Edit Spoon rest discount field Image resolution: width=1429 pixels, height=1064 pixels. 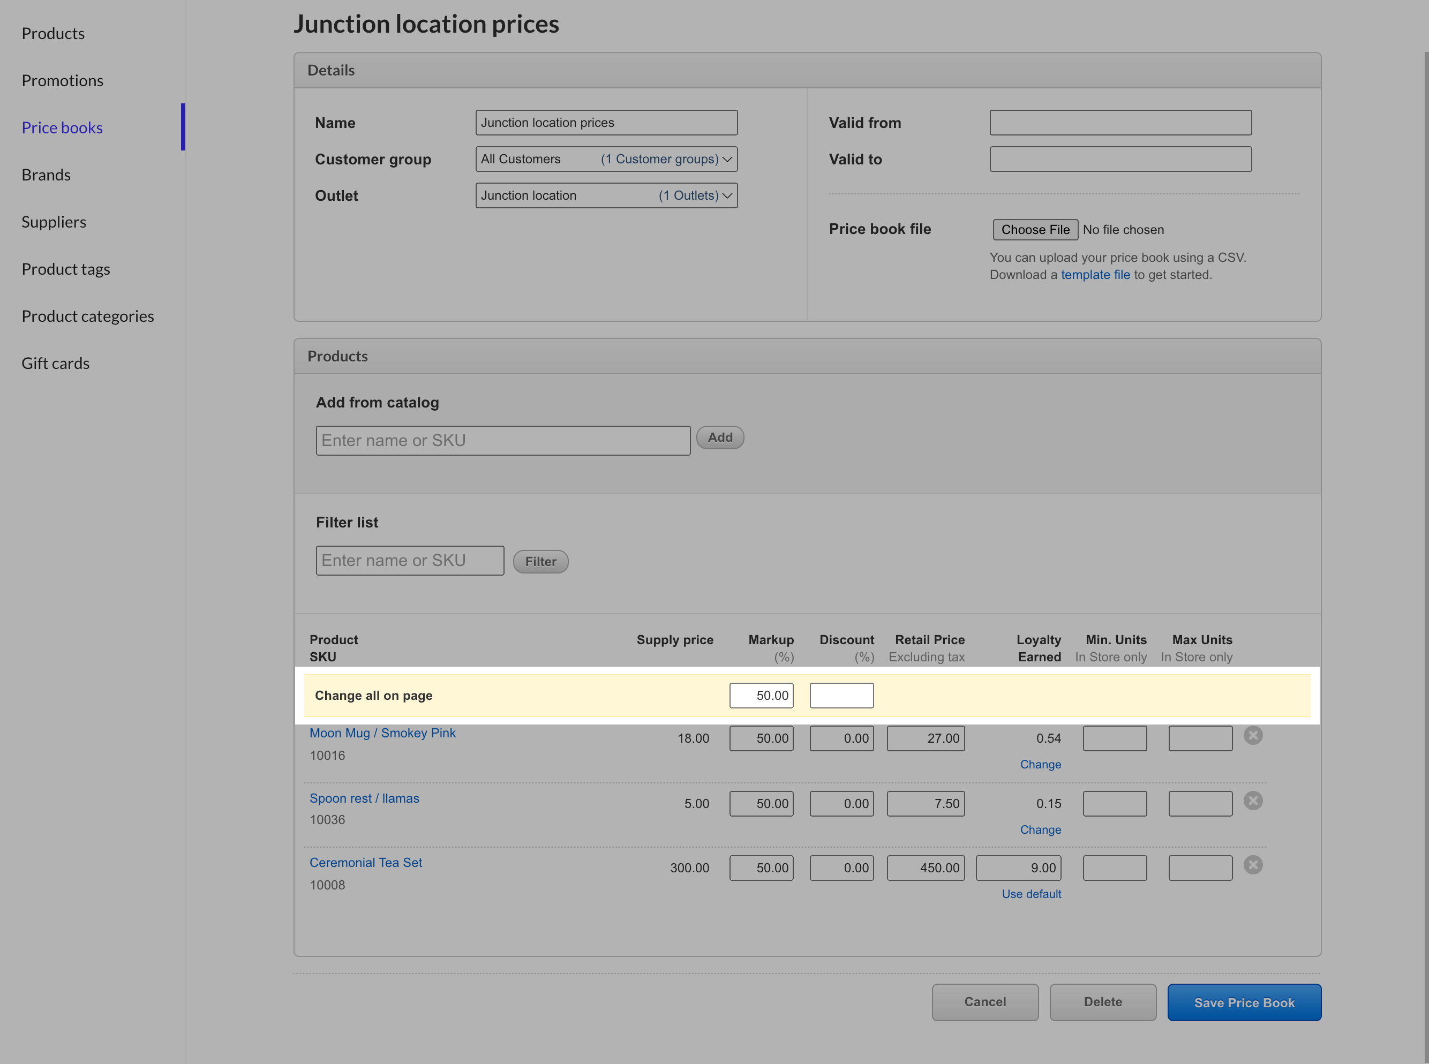(x=841, y=804)
